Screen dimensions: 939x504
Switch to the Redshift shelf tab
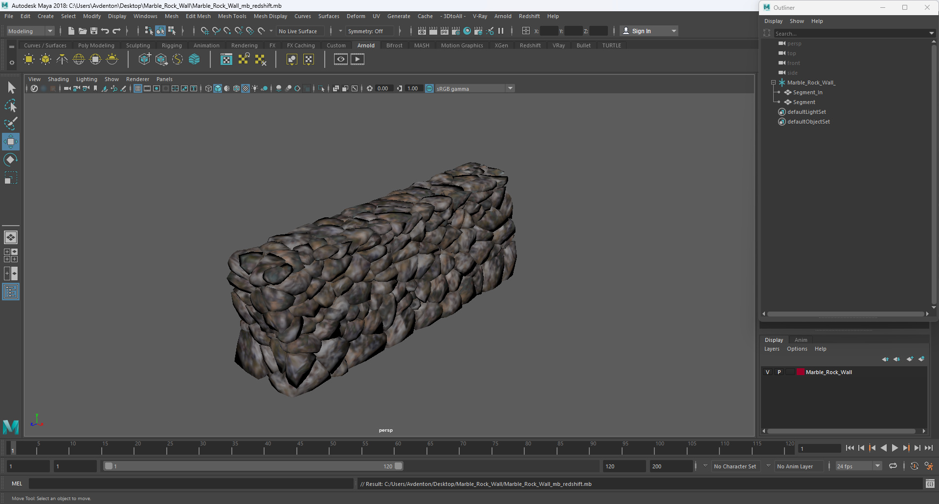530,45
